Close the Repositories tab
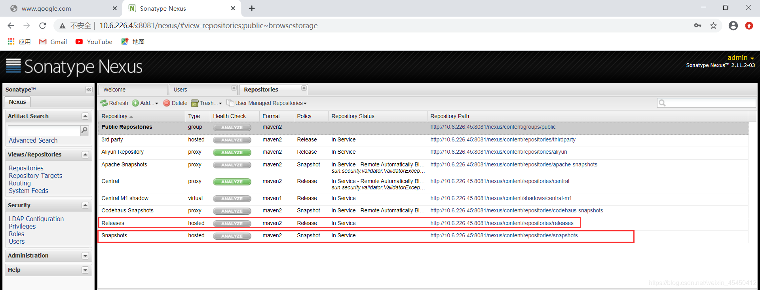Screen dimensions: 760x290 pyautogui.click(x=304, y=88)
